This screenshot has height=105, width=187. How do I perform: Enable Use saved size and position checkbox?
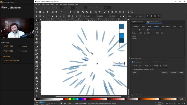[x=132, y=69]
